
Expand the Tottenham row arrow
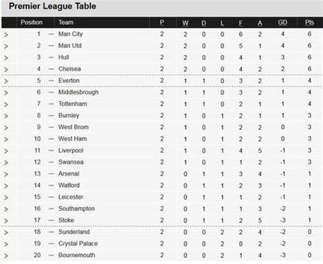[x=6, y=105]
